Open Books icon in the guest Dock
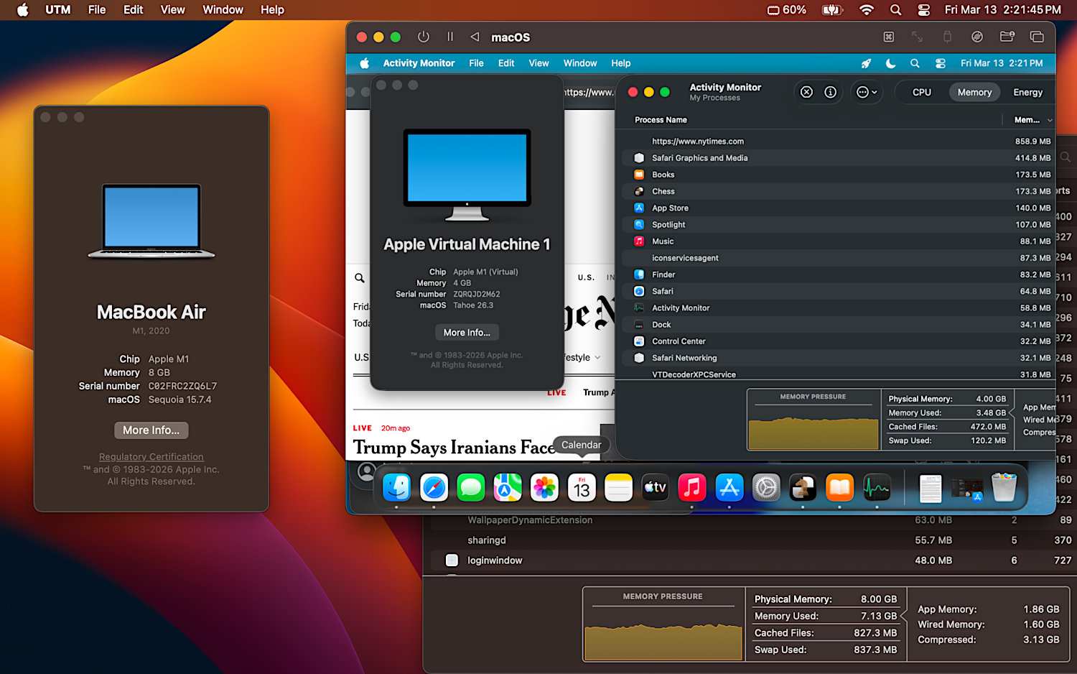The width and height of the screenshot is (1077, 674). (839, 488)
